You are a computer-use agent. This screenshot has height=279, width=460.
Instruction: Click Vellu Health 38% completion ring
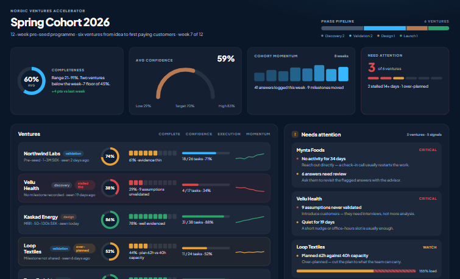pyautogui.click(x=110, y=188)
